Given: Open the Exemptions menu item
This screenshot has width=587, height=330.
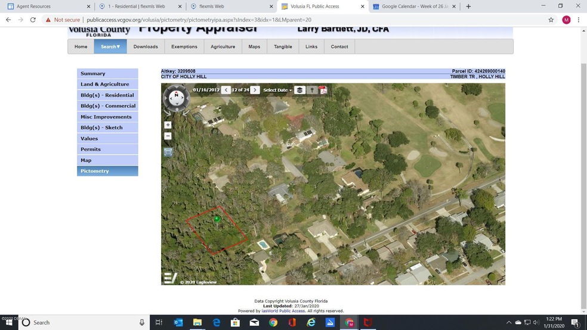Looking at the screenshot, I should coord(184,46).
